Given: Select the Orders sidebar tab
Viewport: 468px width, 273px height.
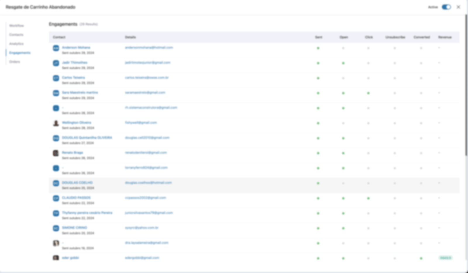Looking at the screenshot, I should coord(15,62).
